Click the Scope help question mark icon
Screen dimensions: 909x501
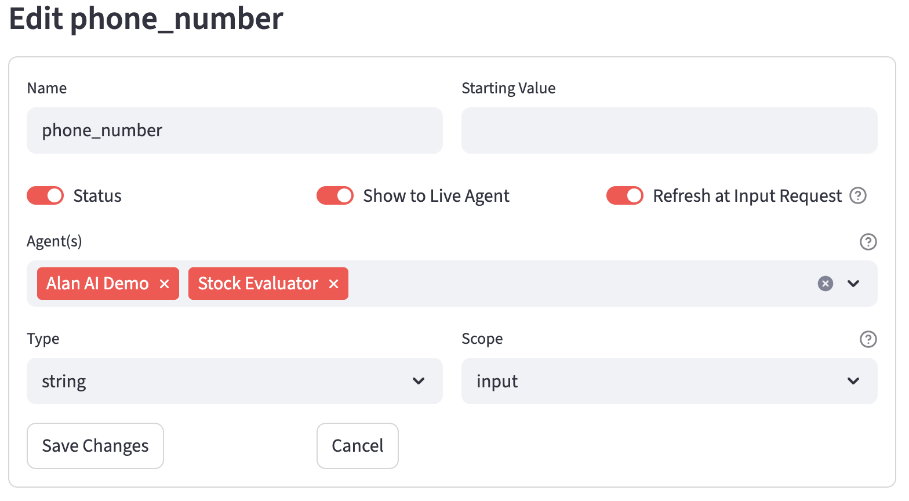coord(868,339)
